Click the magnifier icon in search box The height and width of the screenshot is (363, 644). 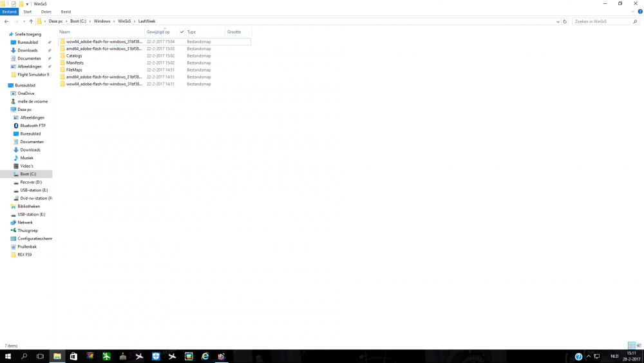coord(635,21)
